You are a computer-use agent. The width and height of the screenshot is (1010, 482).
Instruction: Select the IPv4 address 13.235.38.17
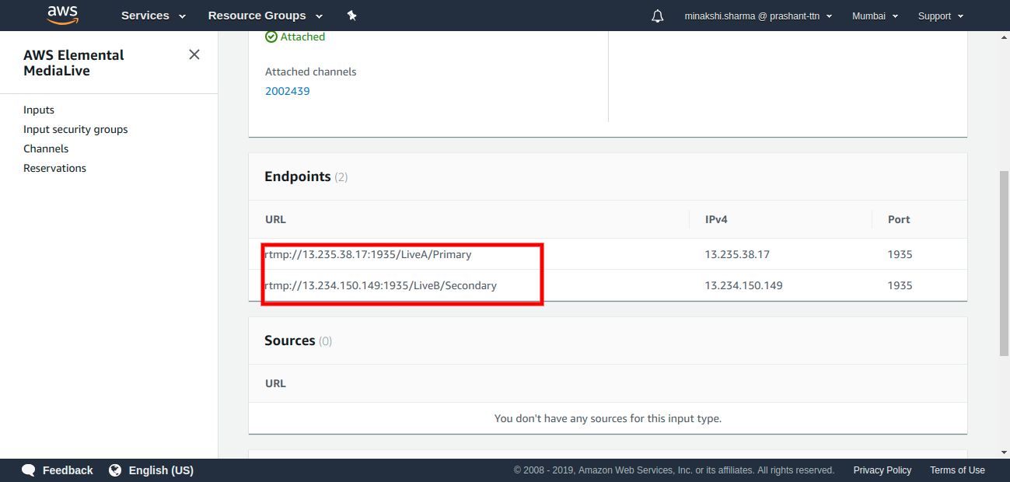click(737, 254)
